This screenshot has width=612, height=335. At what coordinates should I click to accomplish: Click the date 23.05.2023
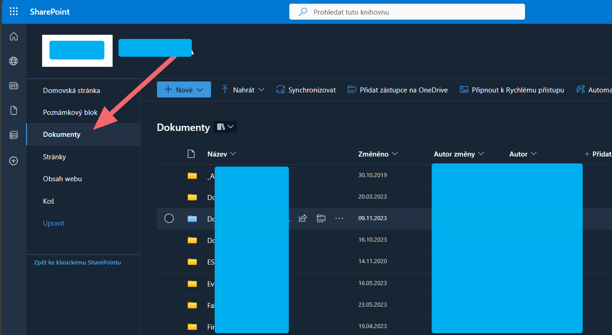[373, 305]
